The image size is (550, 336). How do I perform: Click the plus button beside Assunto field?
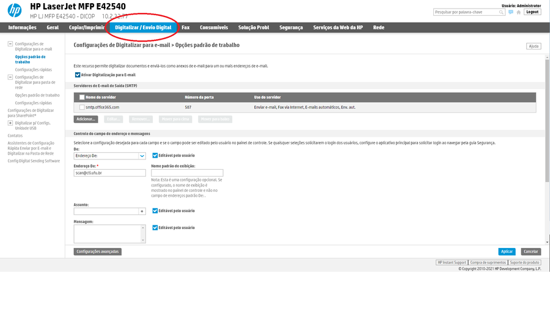click(x=142, y=211)
